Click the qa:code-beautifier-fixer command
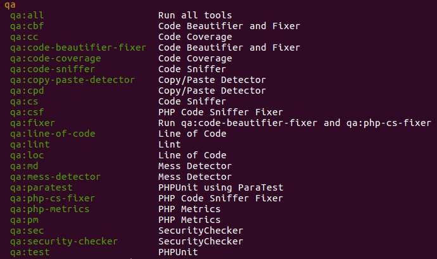This screenshot has width=437, height=259. pos(78,47)
